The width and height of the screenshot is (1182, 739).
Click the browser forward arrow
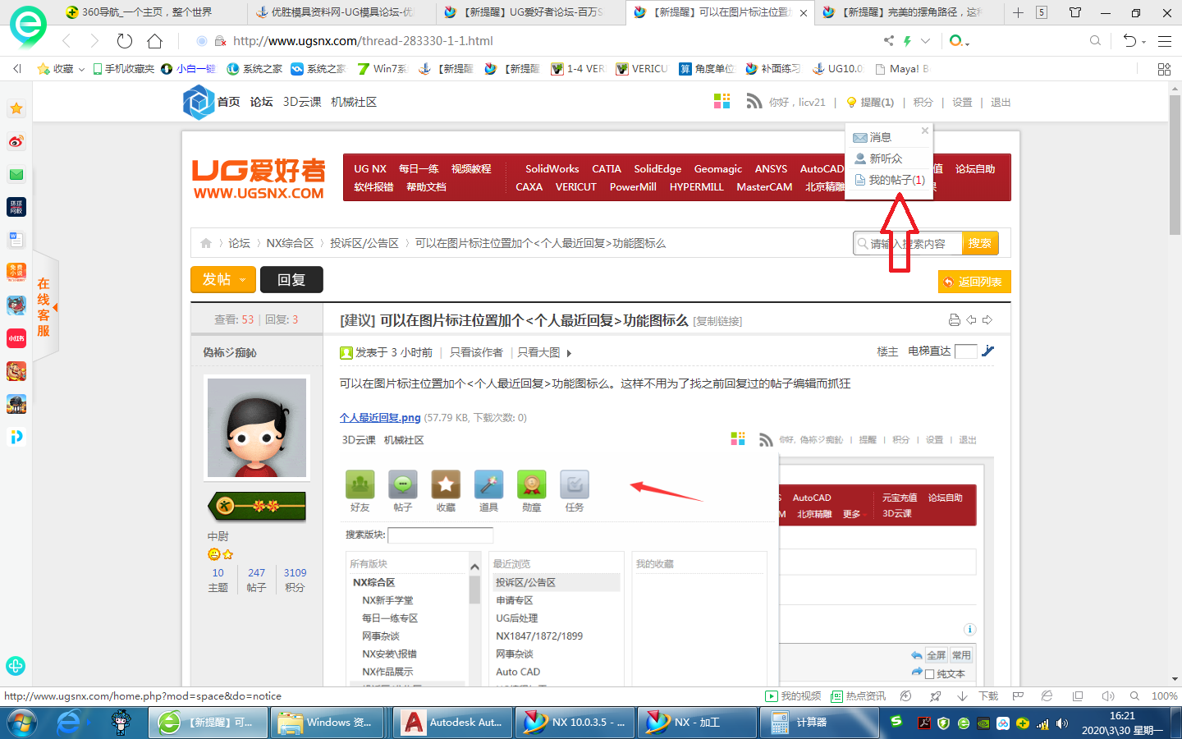tap(94, 41)
